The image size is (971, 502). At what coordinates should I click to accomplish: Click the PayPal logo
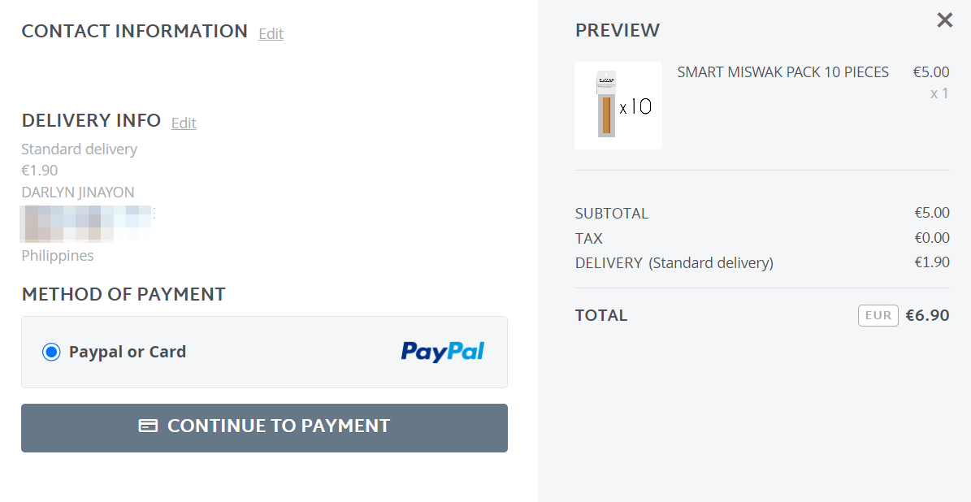coord(442,352)
